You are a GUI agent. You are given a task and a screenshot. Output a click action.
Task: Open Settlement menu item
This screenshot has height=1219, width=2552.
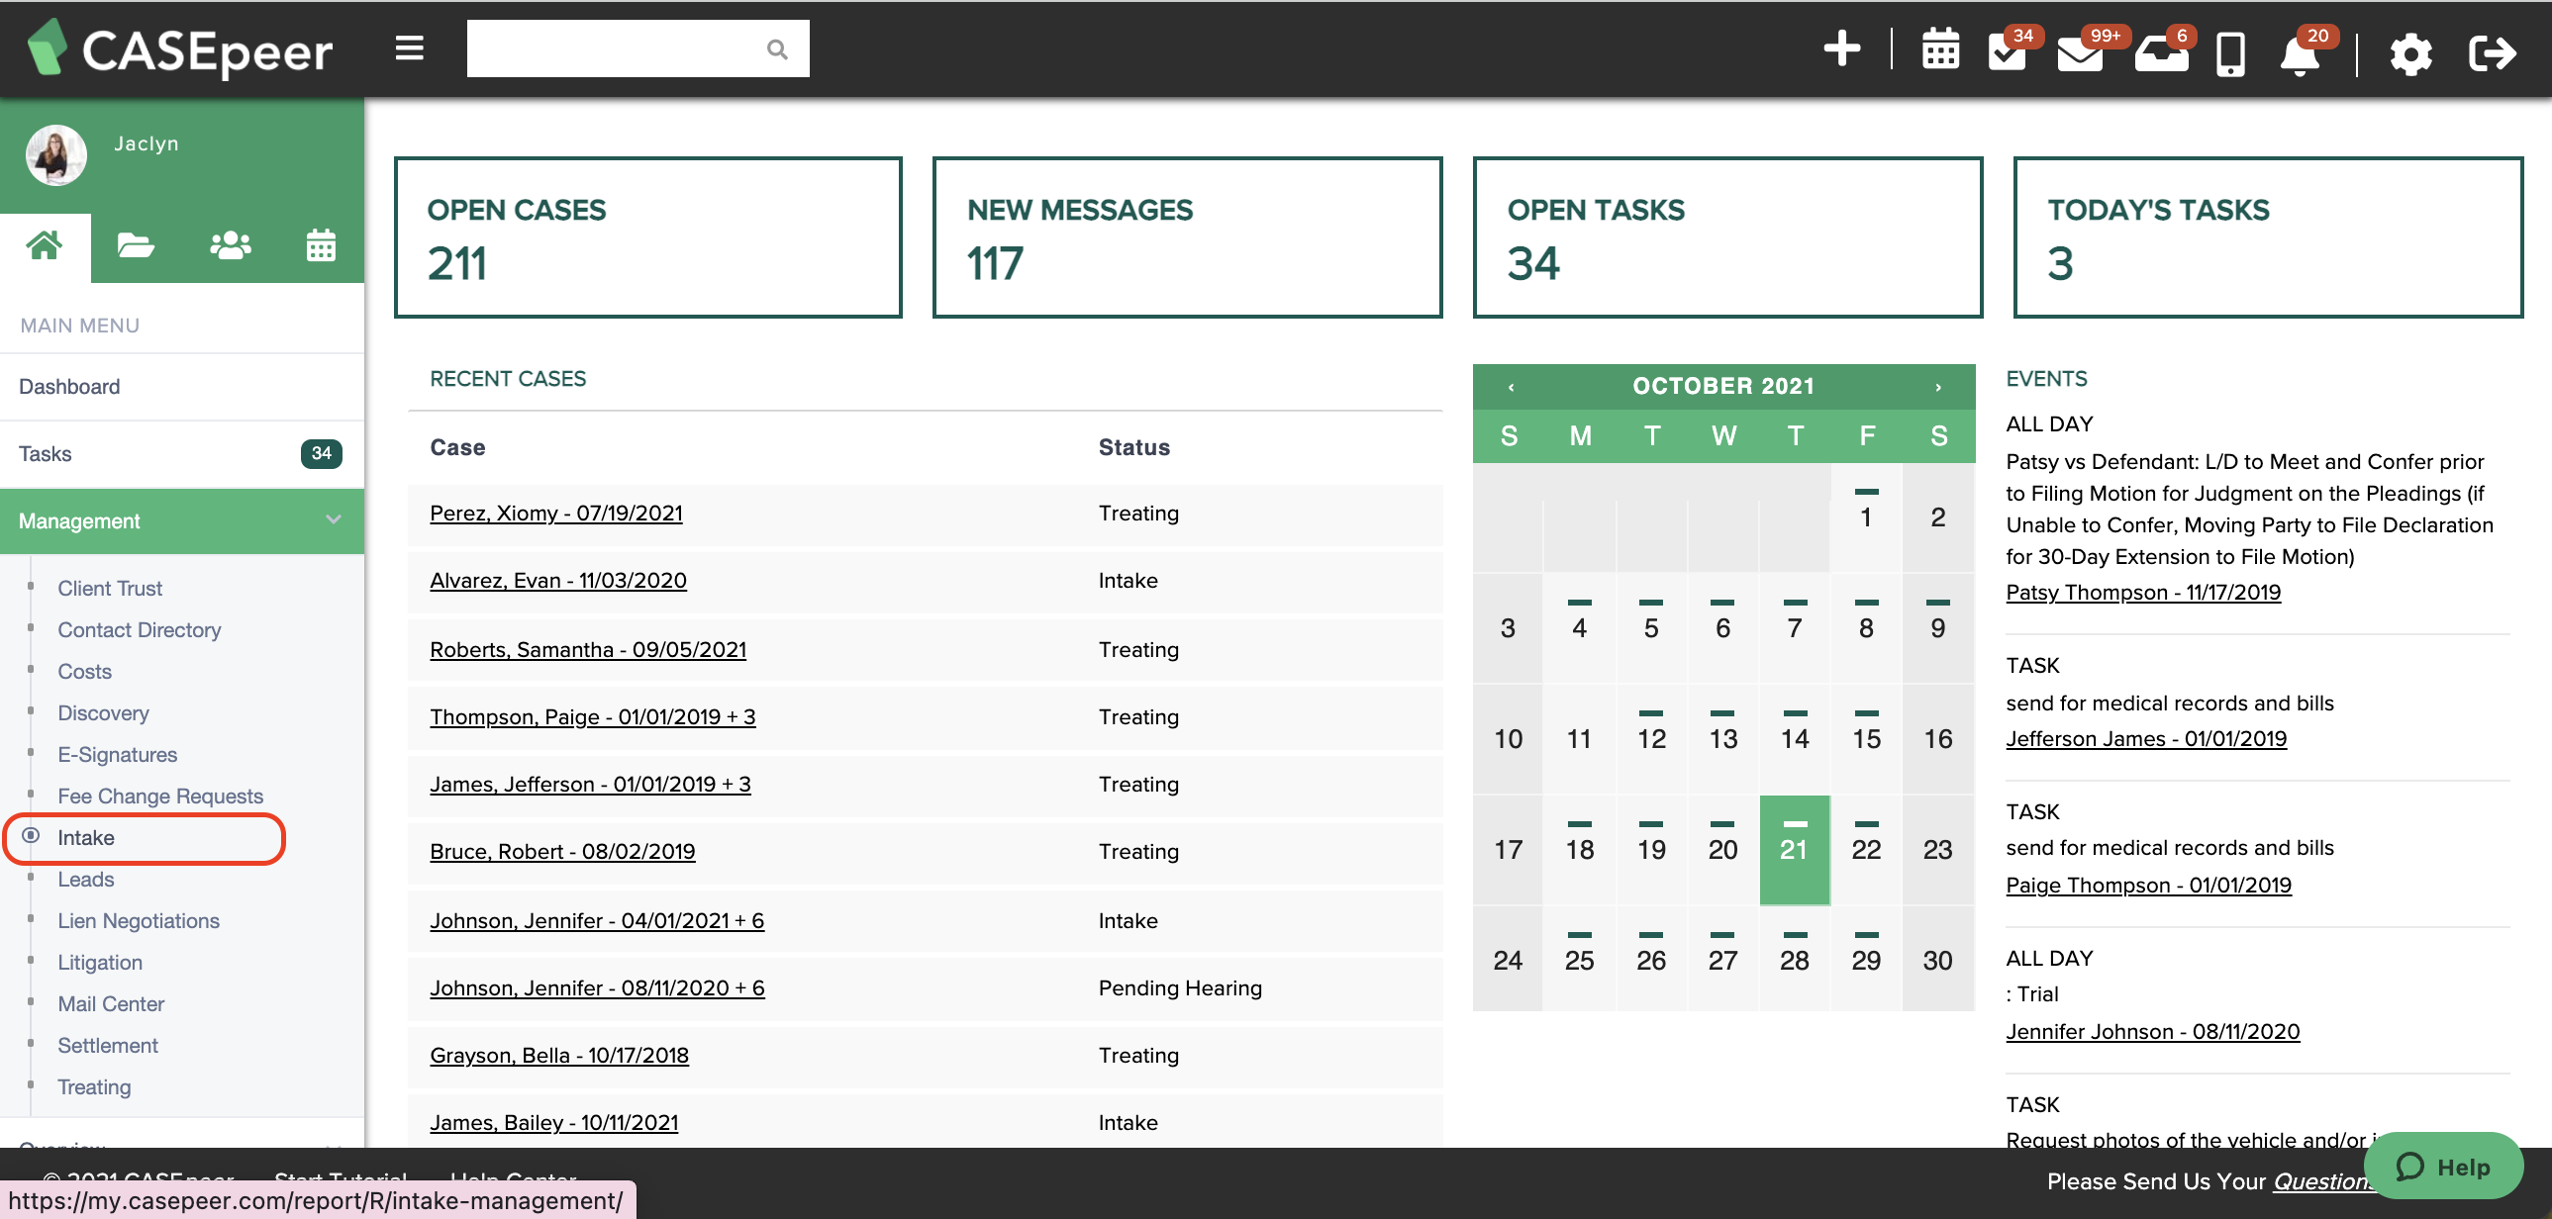[108, 1046]
